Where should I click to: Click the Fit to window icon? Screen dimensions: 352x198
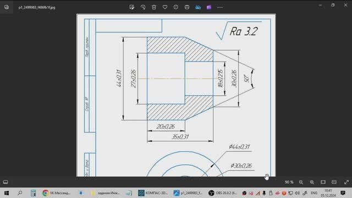click(x=323, y=182)
